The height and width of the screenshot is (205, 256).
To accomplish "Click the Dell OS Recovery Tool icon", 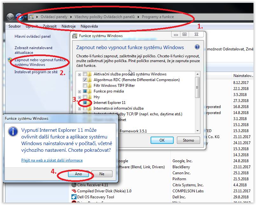I will [x=74, y=197].
